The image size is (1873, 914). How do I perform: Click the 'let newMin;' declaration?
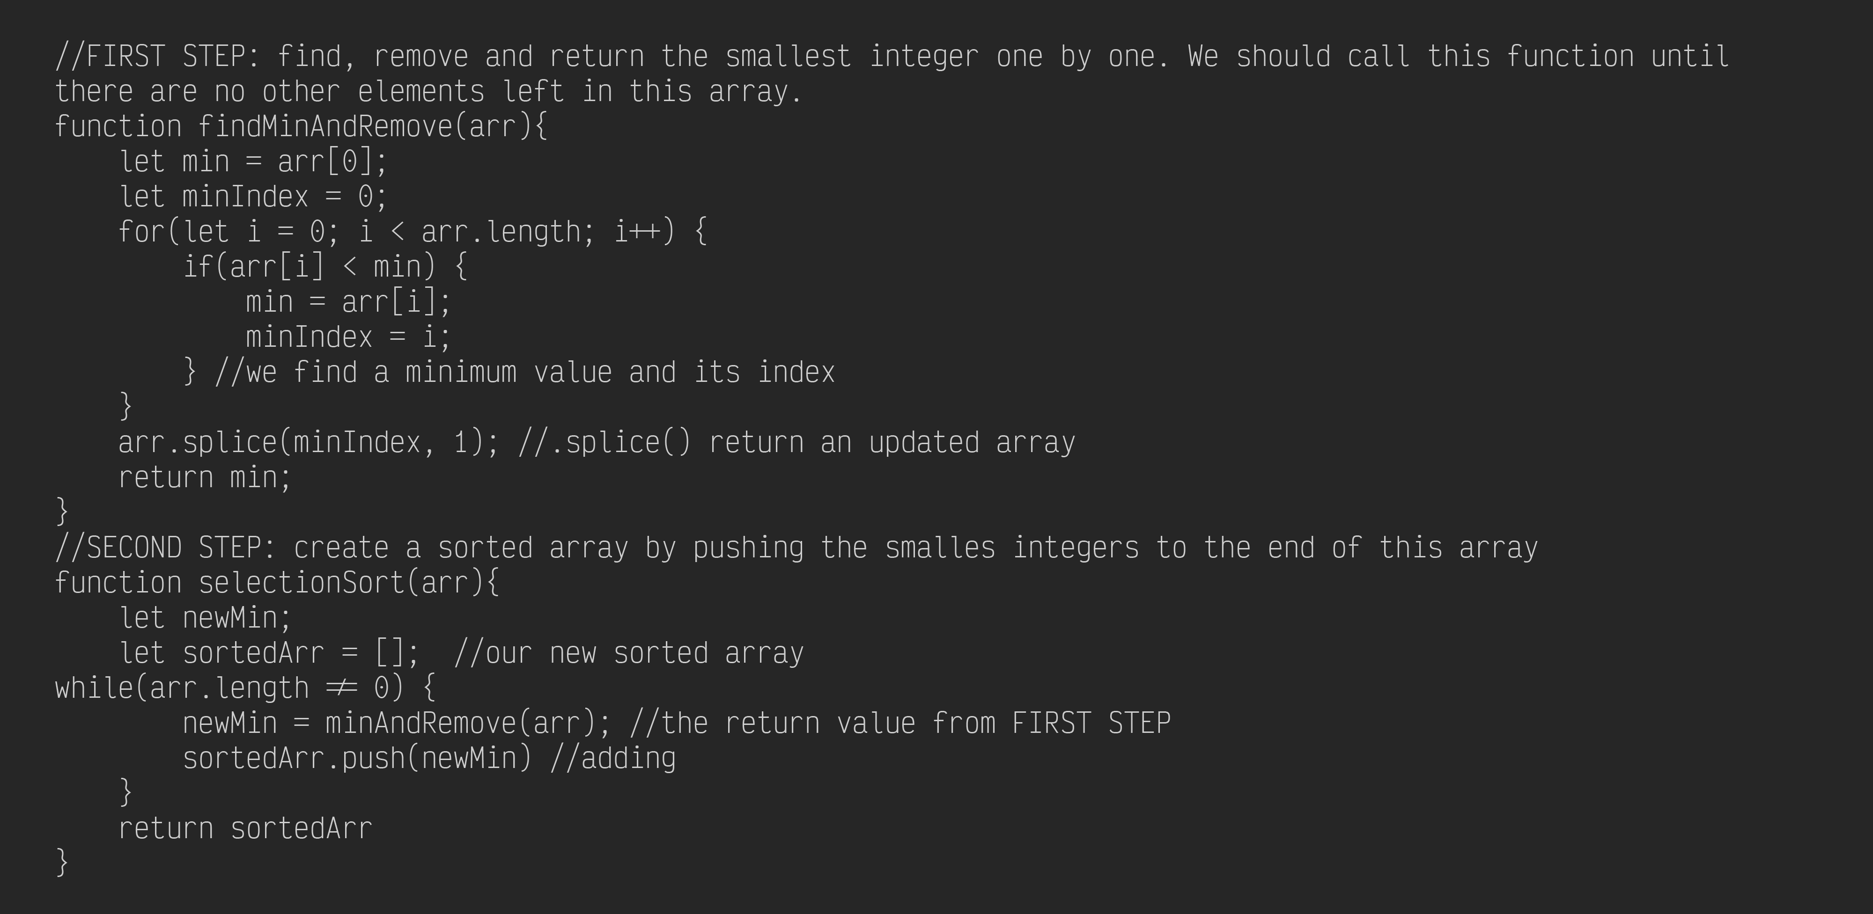205,618
